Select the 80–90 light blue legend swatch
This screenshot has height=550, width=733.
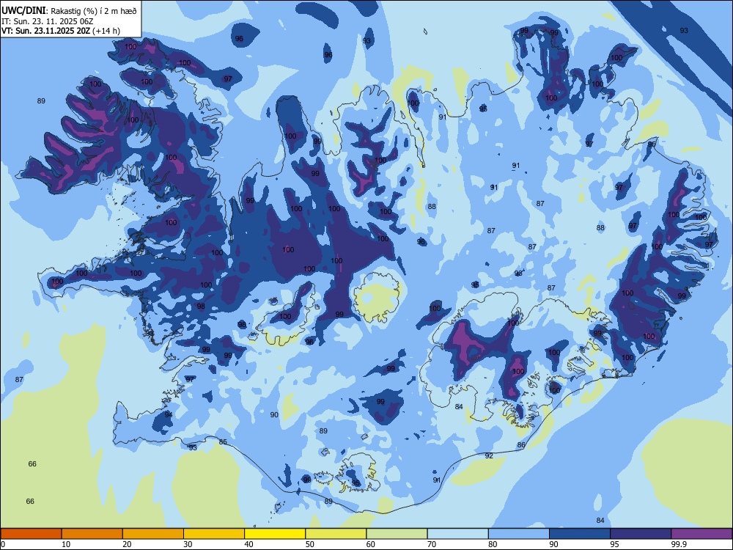click(x=519, y=534)
